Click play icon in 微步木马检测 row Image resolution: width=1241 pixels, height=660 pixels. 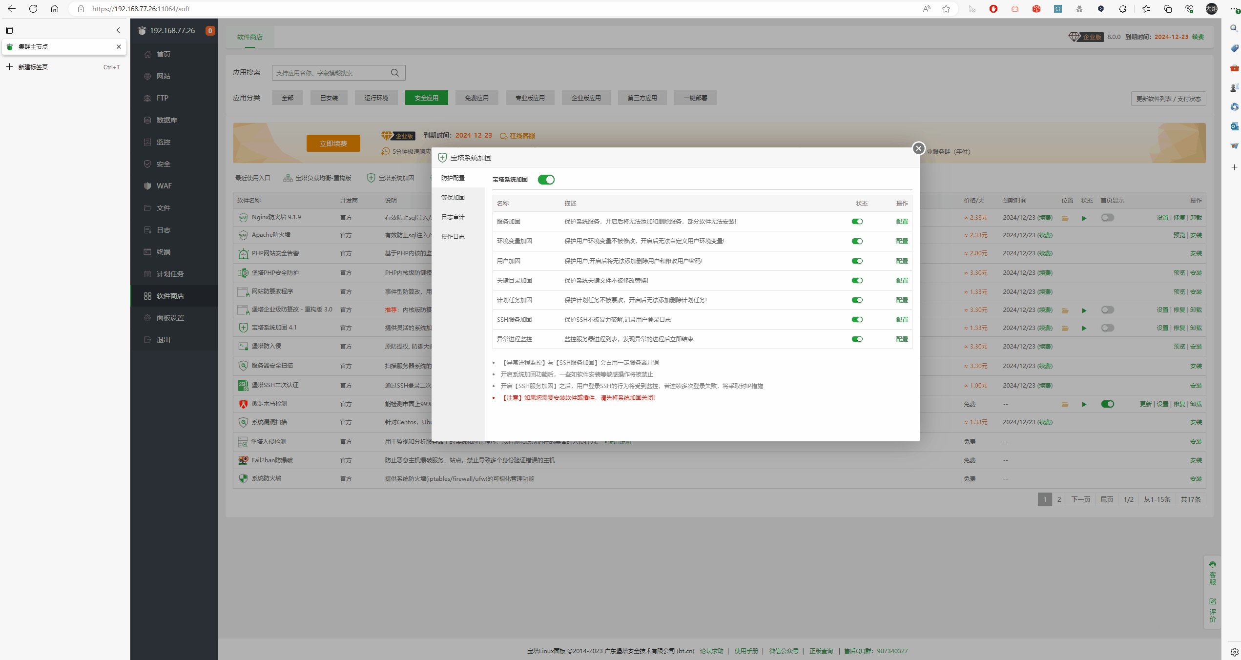(x=1084, y=404)
